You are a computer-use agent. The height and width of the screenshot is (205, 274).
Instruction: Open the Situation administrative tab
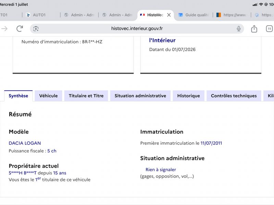click(x=140, y=96)
